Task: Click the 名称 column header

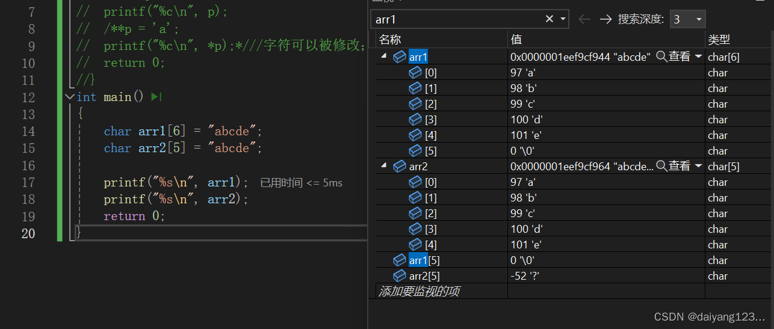Action: tap(390, 40)
